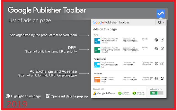The height and width of the screenshot is (111, 177).
Task: Click the Ad Exchange section label
Action: tap(100, 59)
